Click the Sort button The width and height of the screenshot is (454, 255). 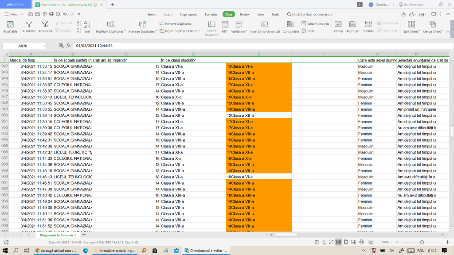(x=87, y=26)
